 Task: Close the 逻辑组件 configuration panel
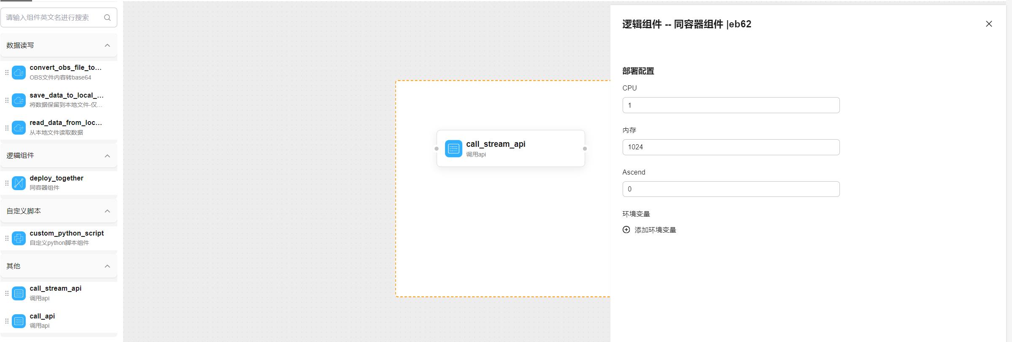[988, 24]
